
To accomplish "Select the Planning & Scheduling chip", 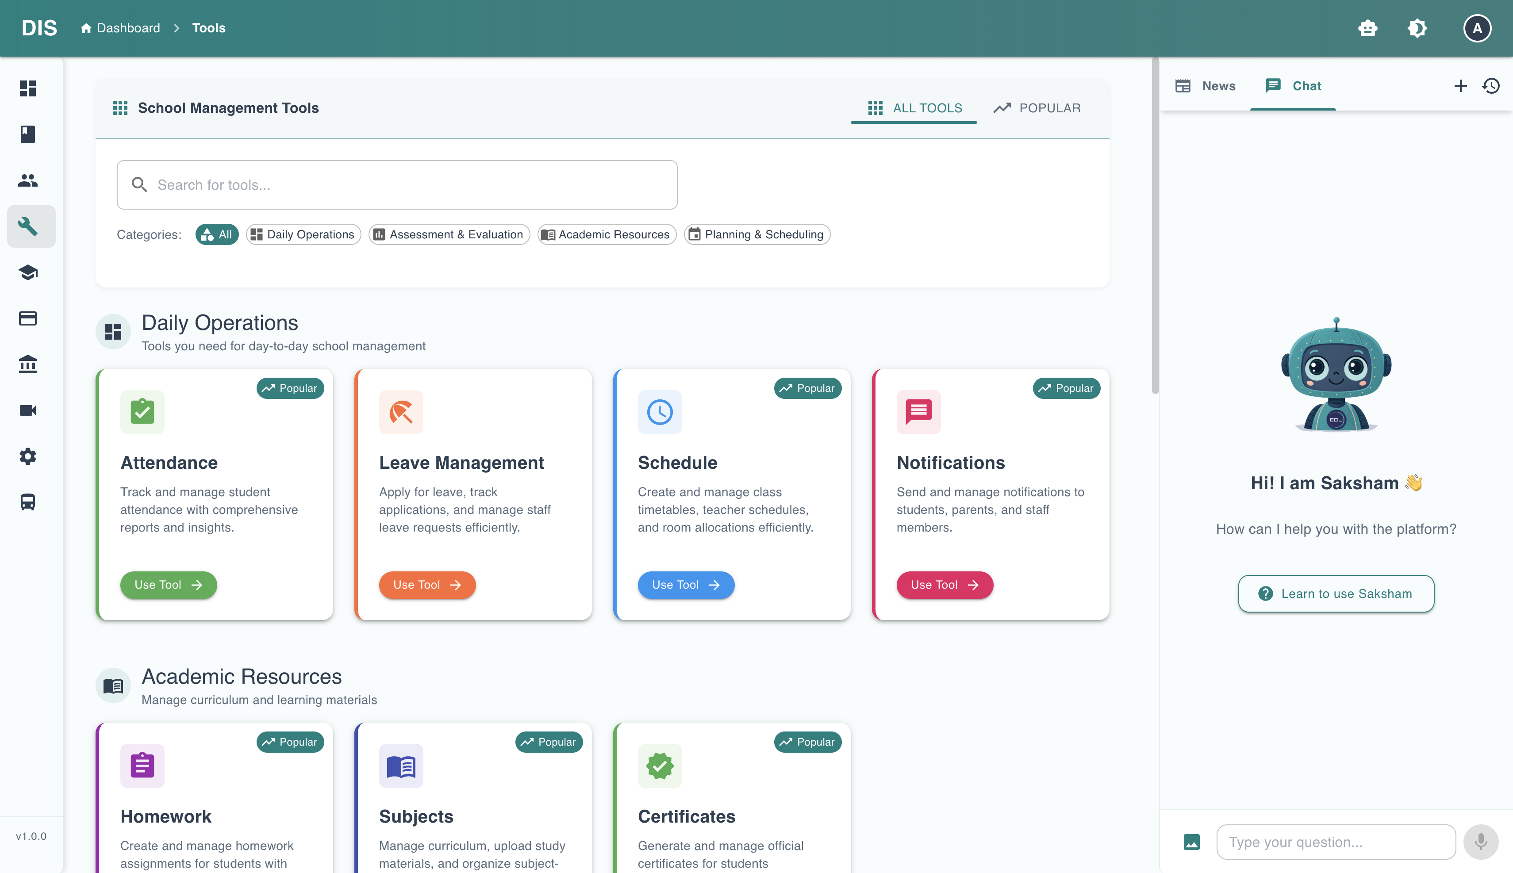I will [x=757, y=234].
